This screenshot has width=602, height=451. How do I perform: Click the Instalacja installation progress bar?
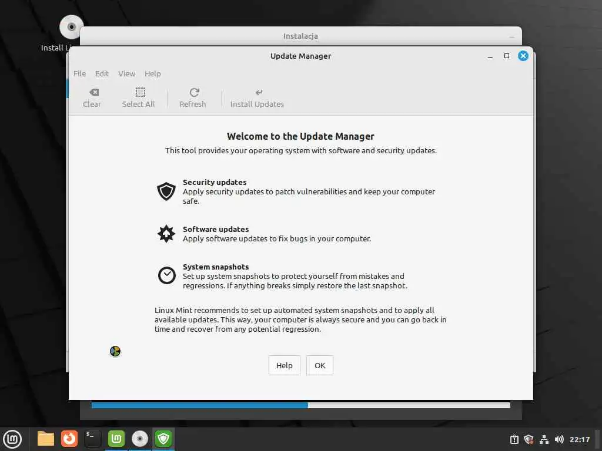click(300, 405)
